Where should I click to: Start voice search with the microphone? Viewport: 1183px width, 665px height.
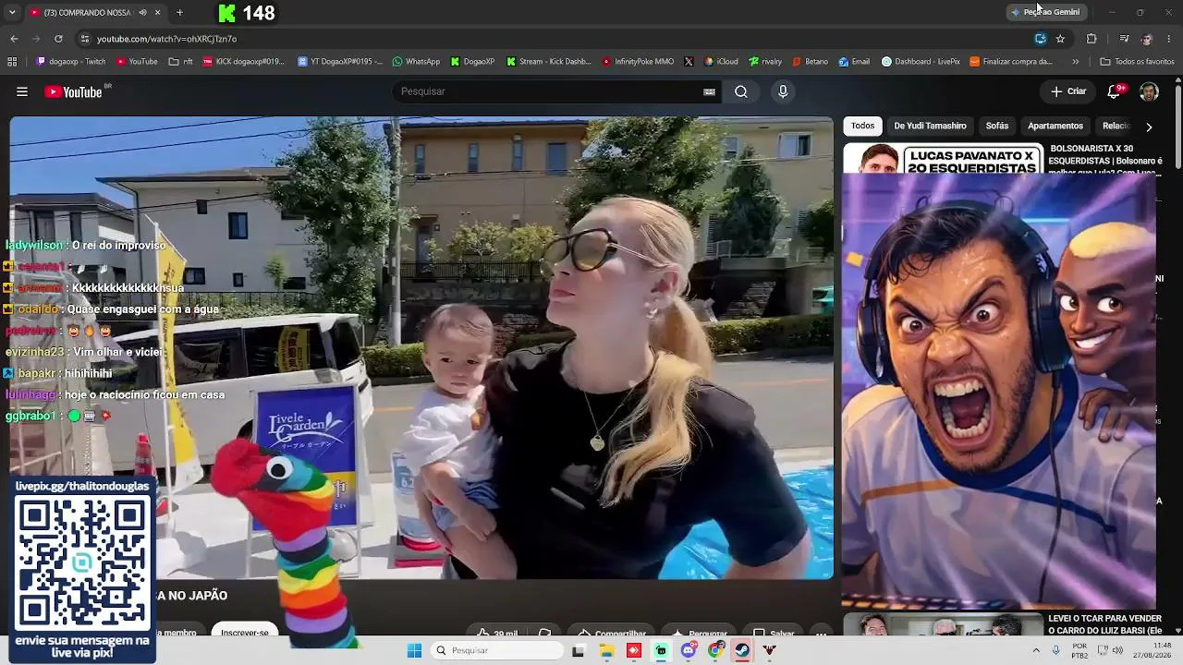click(x=783, y=91)
